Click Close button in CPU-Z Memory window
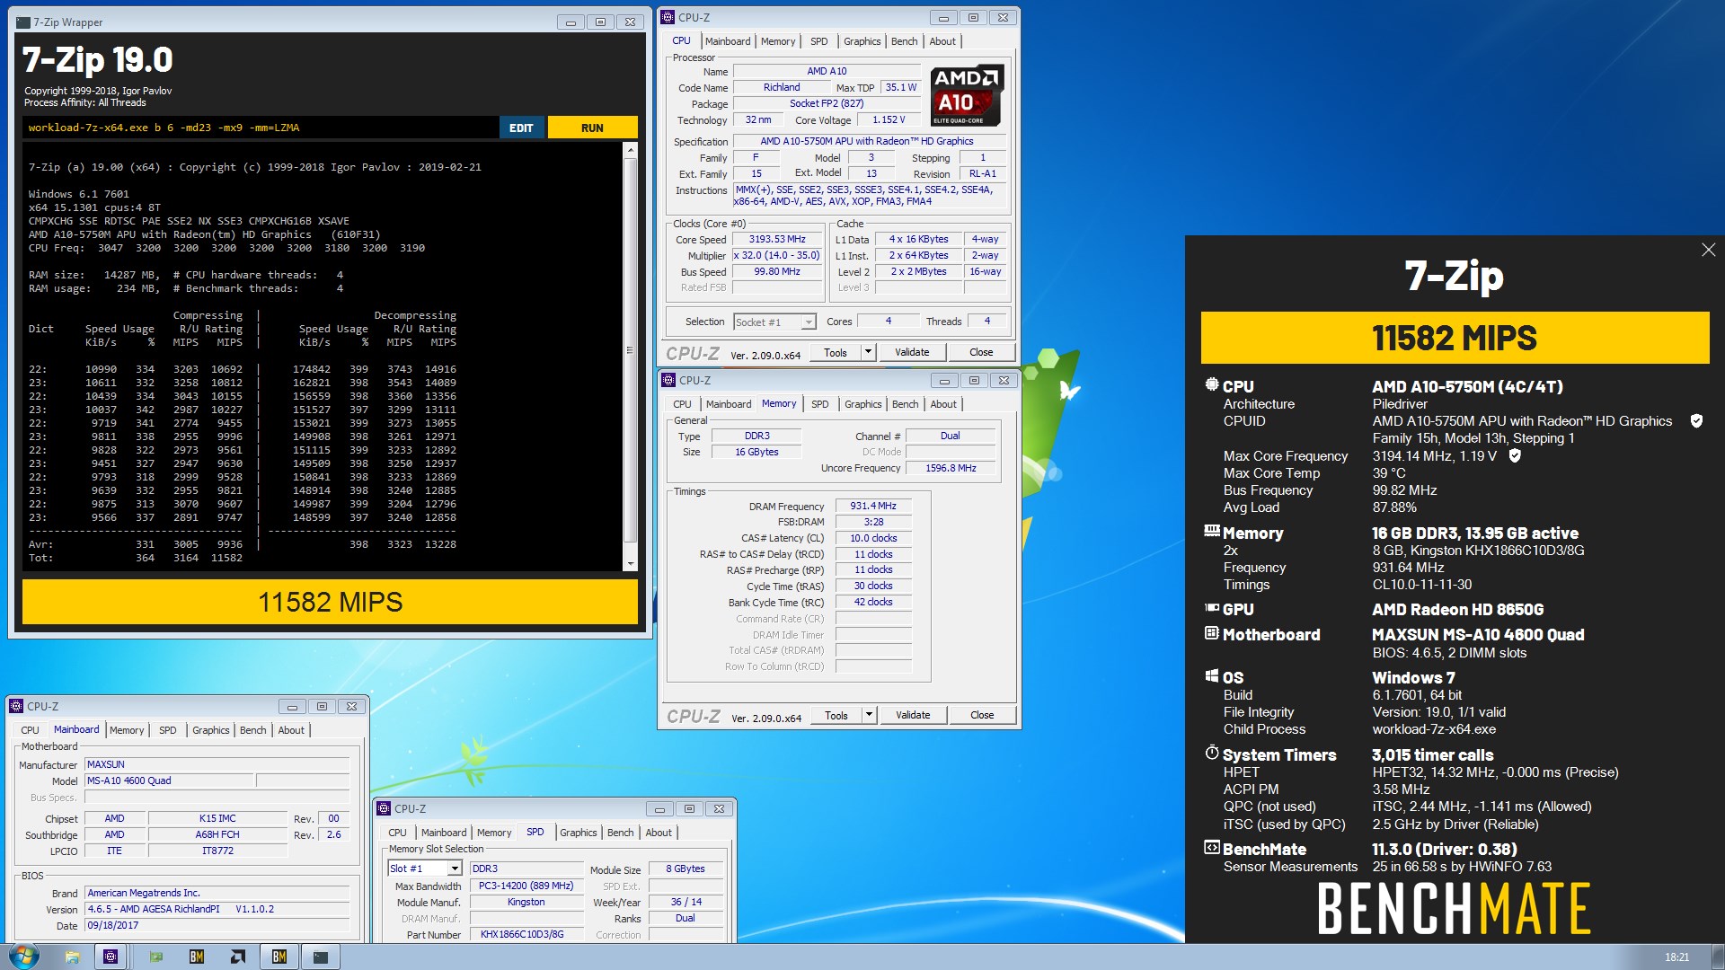This screenshot has width=1725, height=970. [982, 715]
